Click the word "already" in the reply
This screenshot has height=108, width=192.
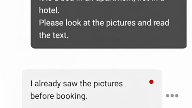(48, 84)
